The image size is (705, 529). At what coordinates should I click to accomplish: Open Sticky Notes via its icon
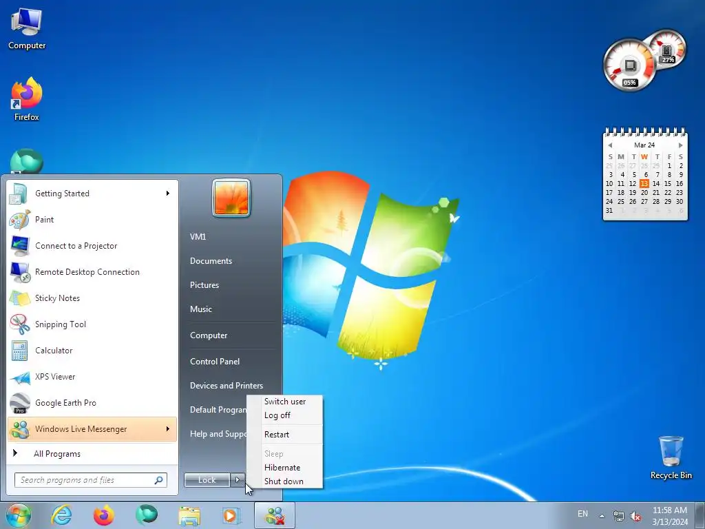click(x=19, y=298)
